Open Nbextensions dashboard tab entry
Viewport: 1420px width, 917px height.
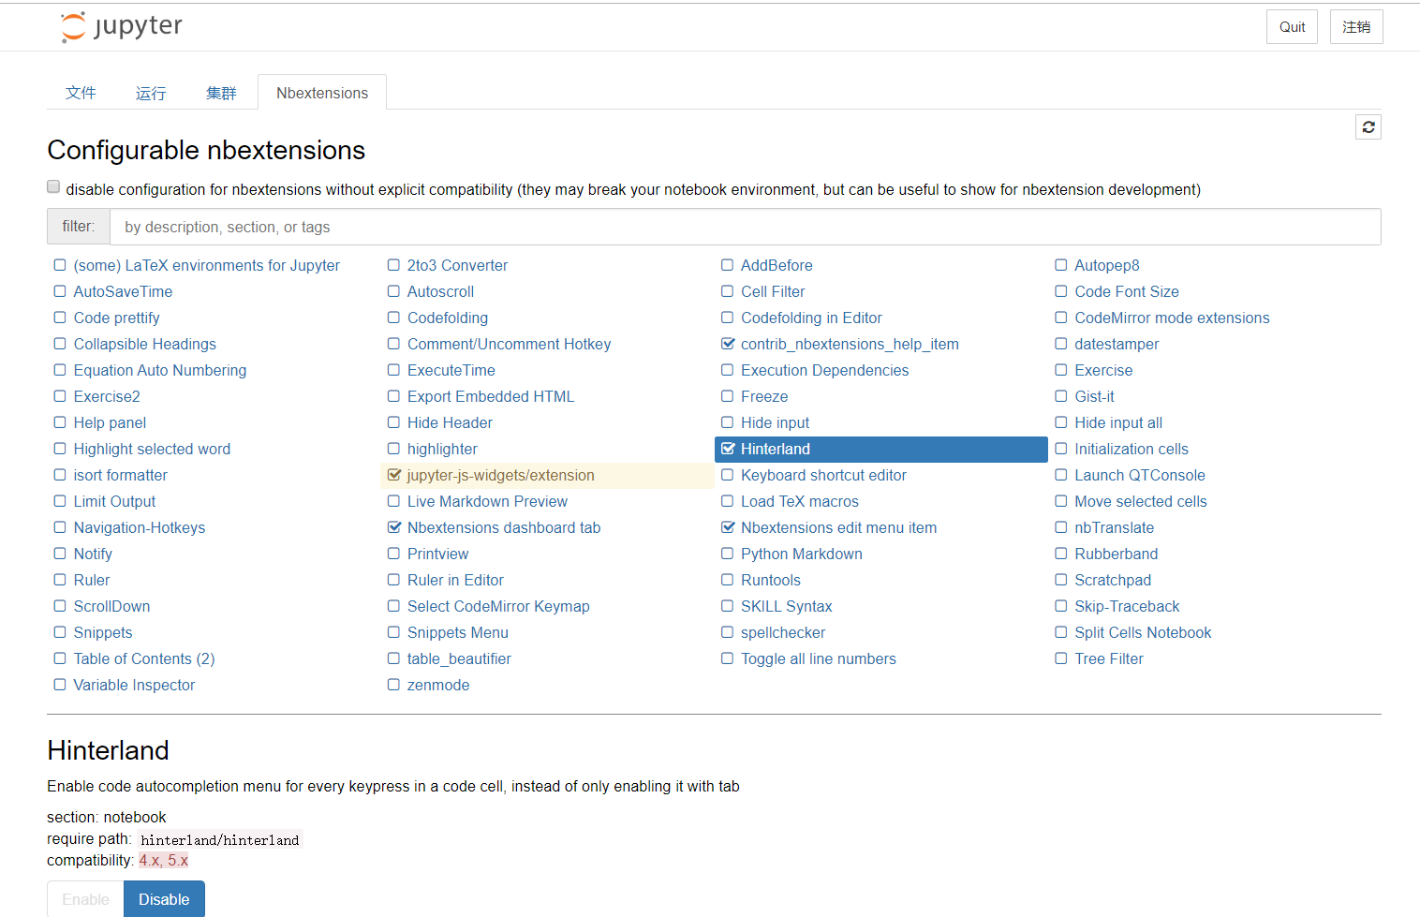tap(504, 528)
